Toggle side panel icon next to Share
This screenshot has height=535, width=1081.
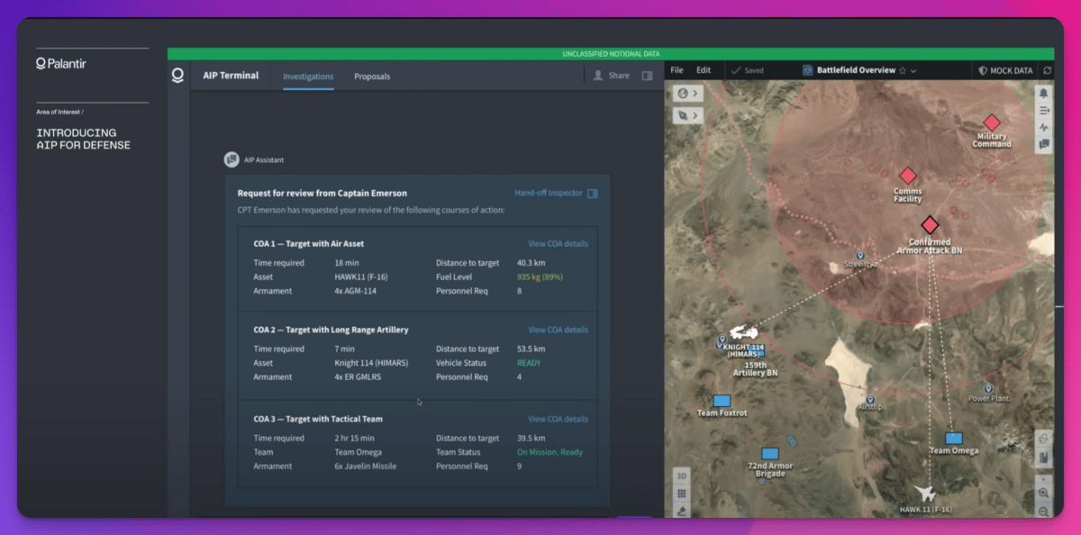pos(647,76)
